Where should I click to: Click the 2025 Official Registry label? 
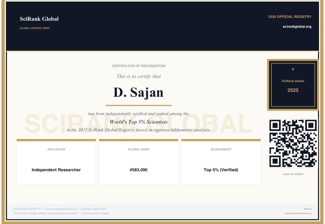point(290,17)
